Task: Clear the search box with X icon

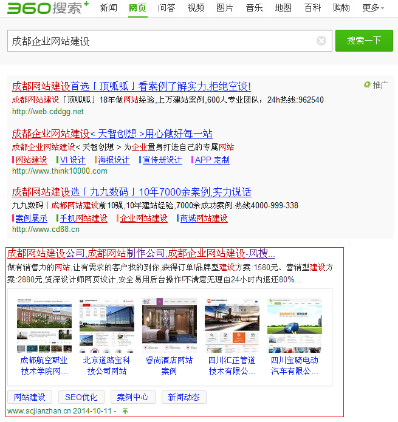Action: [x=321, y=41]
